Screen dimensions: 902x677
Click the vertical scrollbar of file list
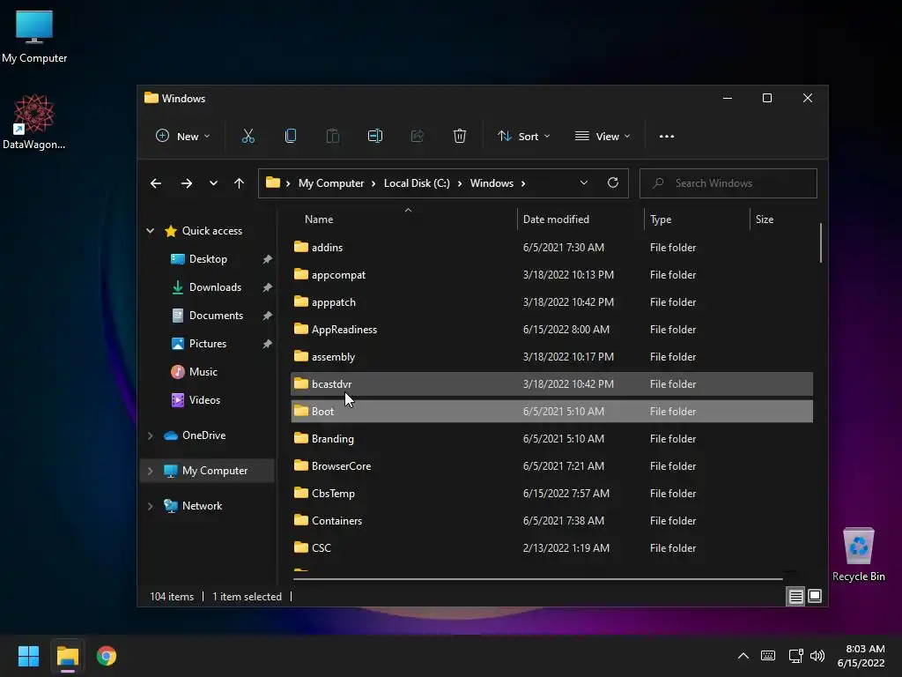(x=820, y=243)
